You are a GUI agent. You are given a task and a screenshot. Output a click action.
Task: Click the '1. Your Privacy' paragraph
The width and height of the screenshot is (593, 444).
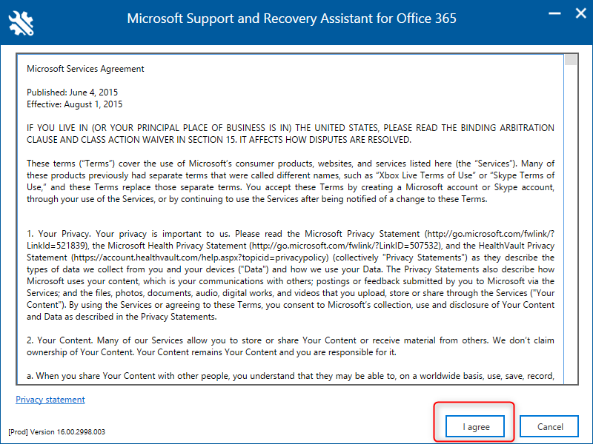tap(291, 275)
